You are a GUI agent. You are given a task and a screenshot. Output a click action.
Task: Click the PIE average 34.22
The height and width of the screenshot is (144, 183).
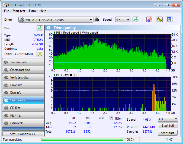pyautogui.click(x=72, y=123)
